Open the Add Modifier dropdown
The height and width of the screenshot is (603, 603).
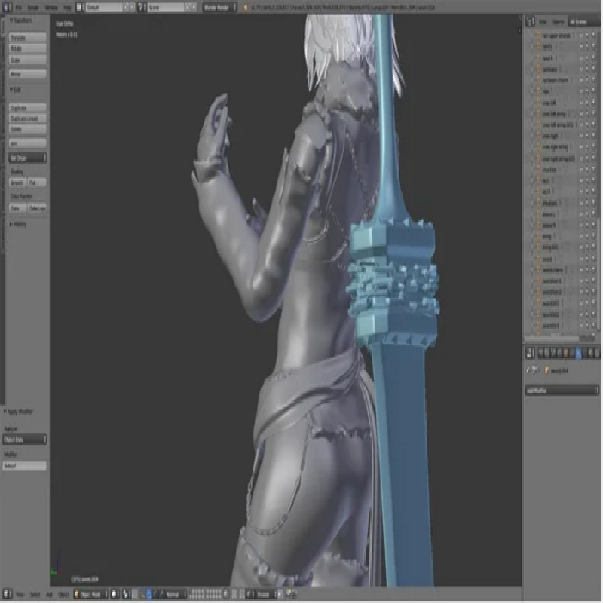[562, 390]
